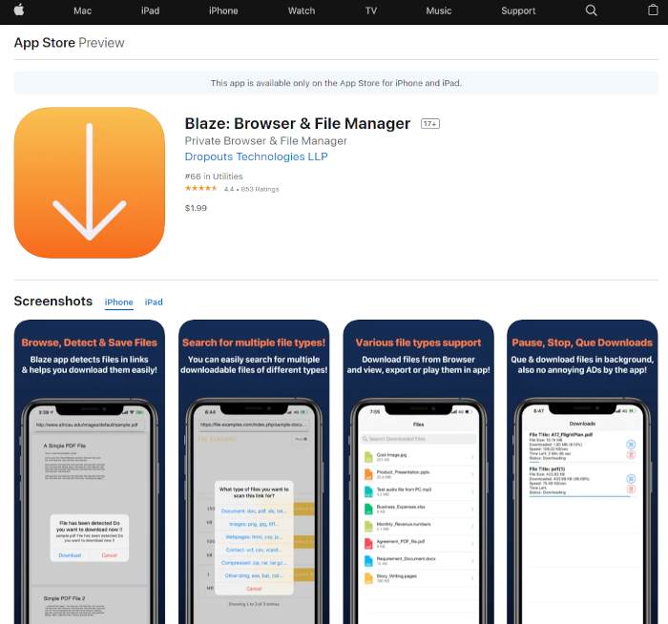This screenshot has width=668, height=624.
Task: Open the Music menu item
Action: 439,10
